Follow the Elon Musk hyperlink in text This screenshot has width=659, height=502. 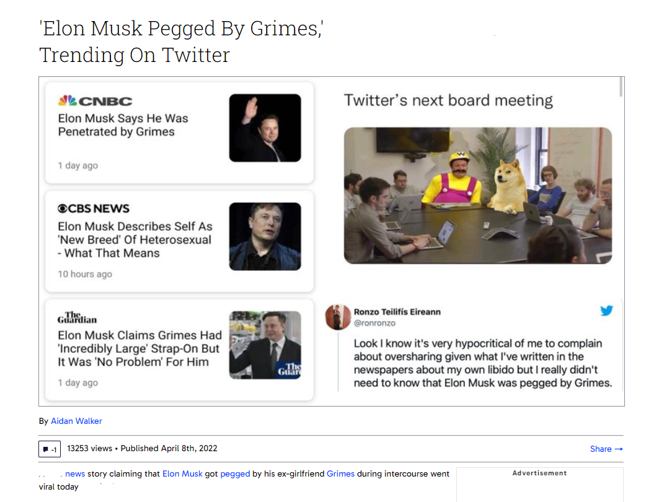182,474
